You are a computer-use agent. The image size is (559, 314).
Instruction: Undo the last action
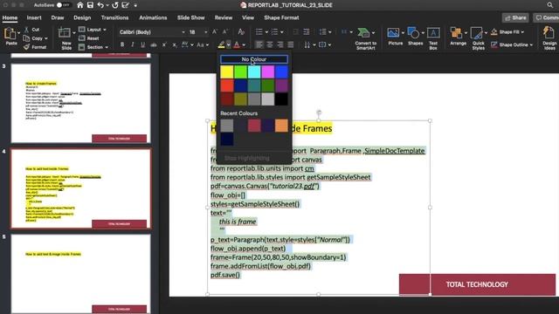[100, 5]
